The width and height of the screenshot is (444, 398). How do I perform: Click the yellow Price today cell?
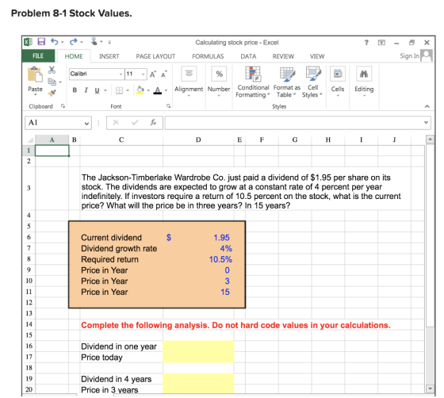pos(198,357)
